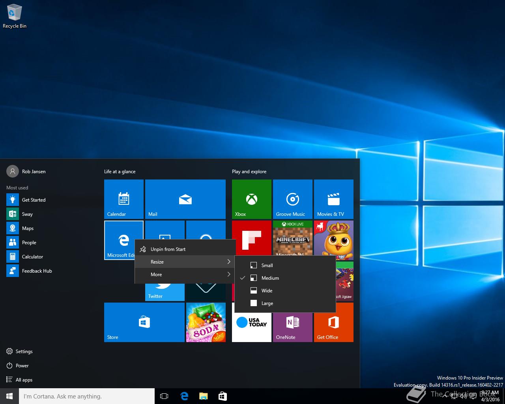
Task: Open the crowned bird game tile
Action: click(334, 238)
